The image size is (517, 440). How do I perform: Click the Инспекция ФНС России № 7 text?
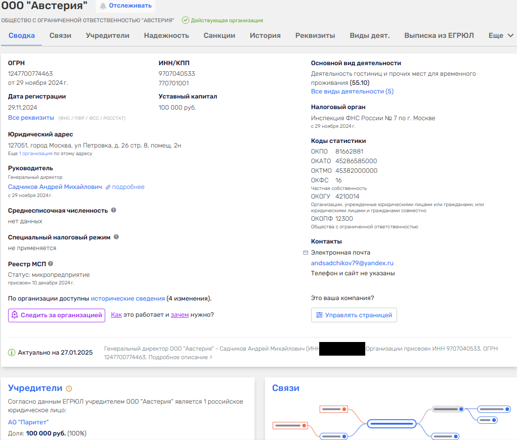pos(373,118)
